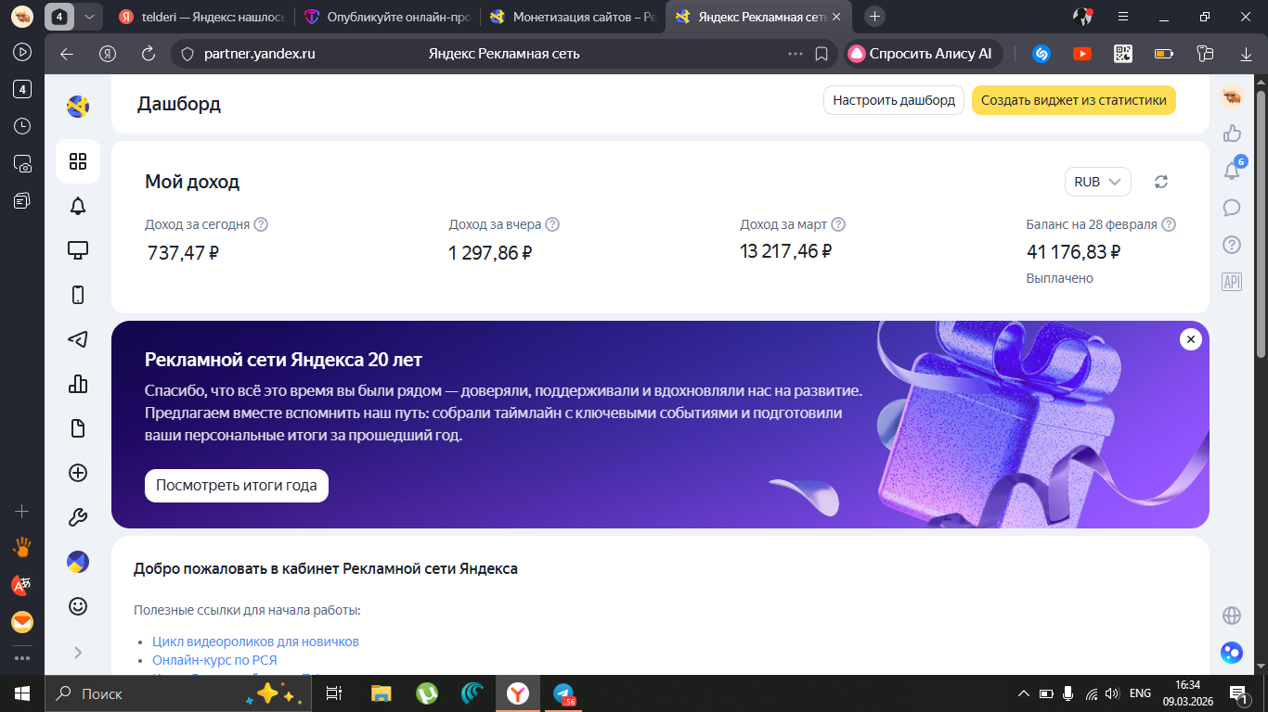Switch to the "Опубликуйте онлайн-про" tab
Viewport: 1268px width, 712px height.
click(x=386, y=17)
